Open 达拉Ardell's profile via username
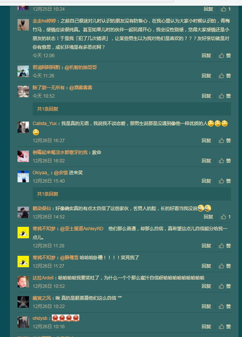242x337 pixels. pyautogui.click(x=43, y=278)
